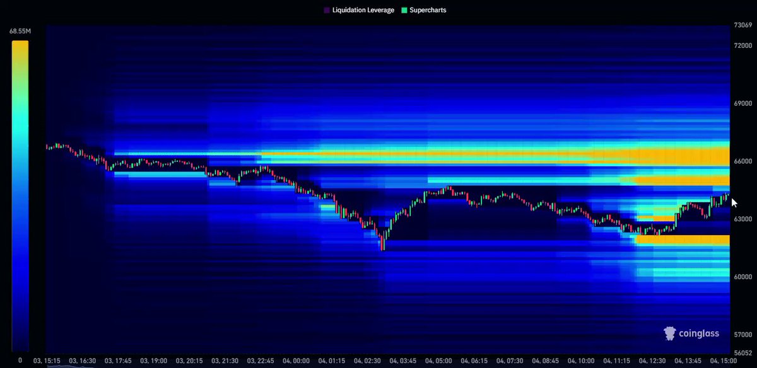Click the 57000 price axis label
This screenshot has height=368, width=757.
(743, 335)
